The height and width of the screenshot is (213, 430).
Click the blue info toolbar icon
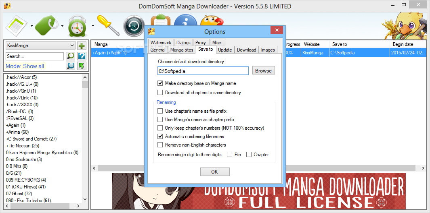(x=186, y=20)
